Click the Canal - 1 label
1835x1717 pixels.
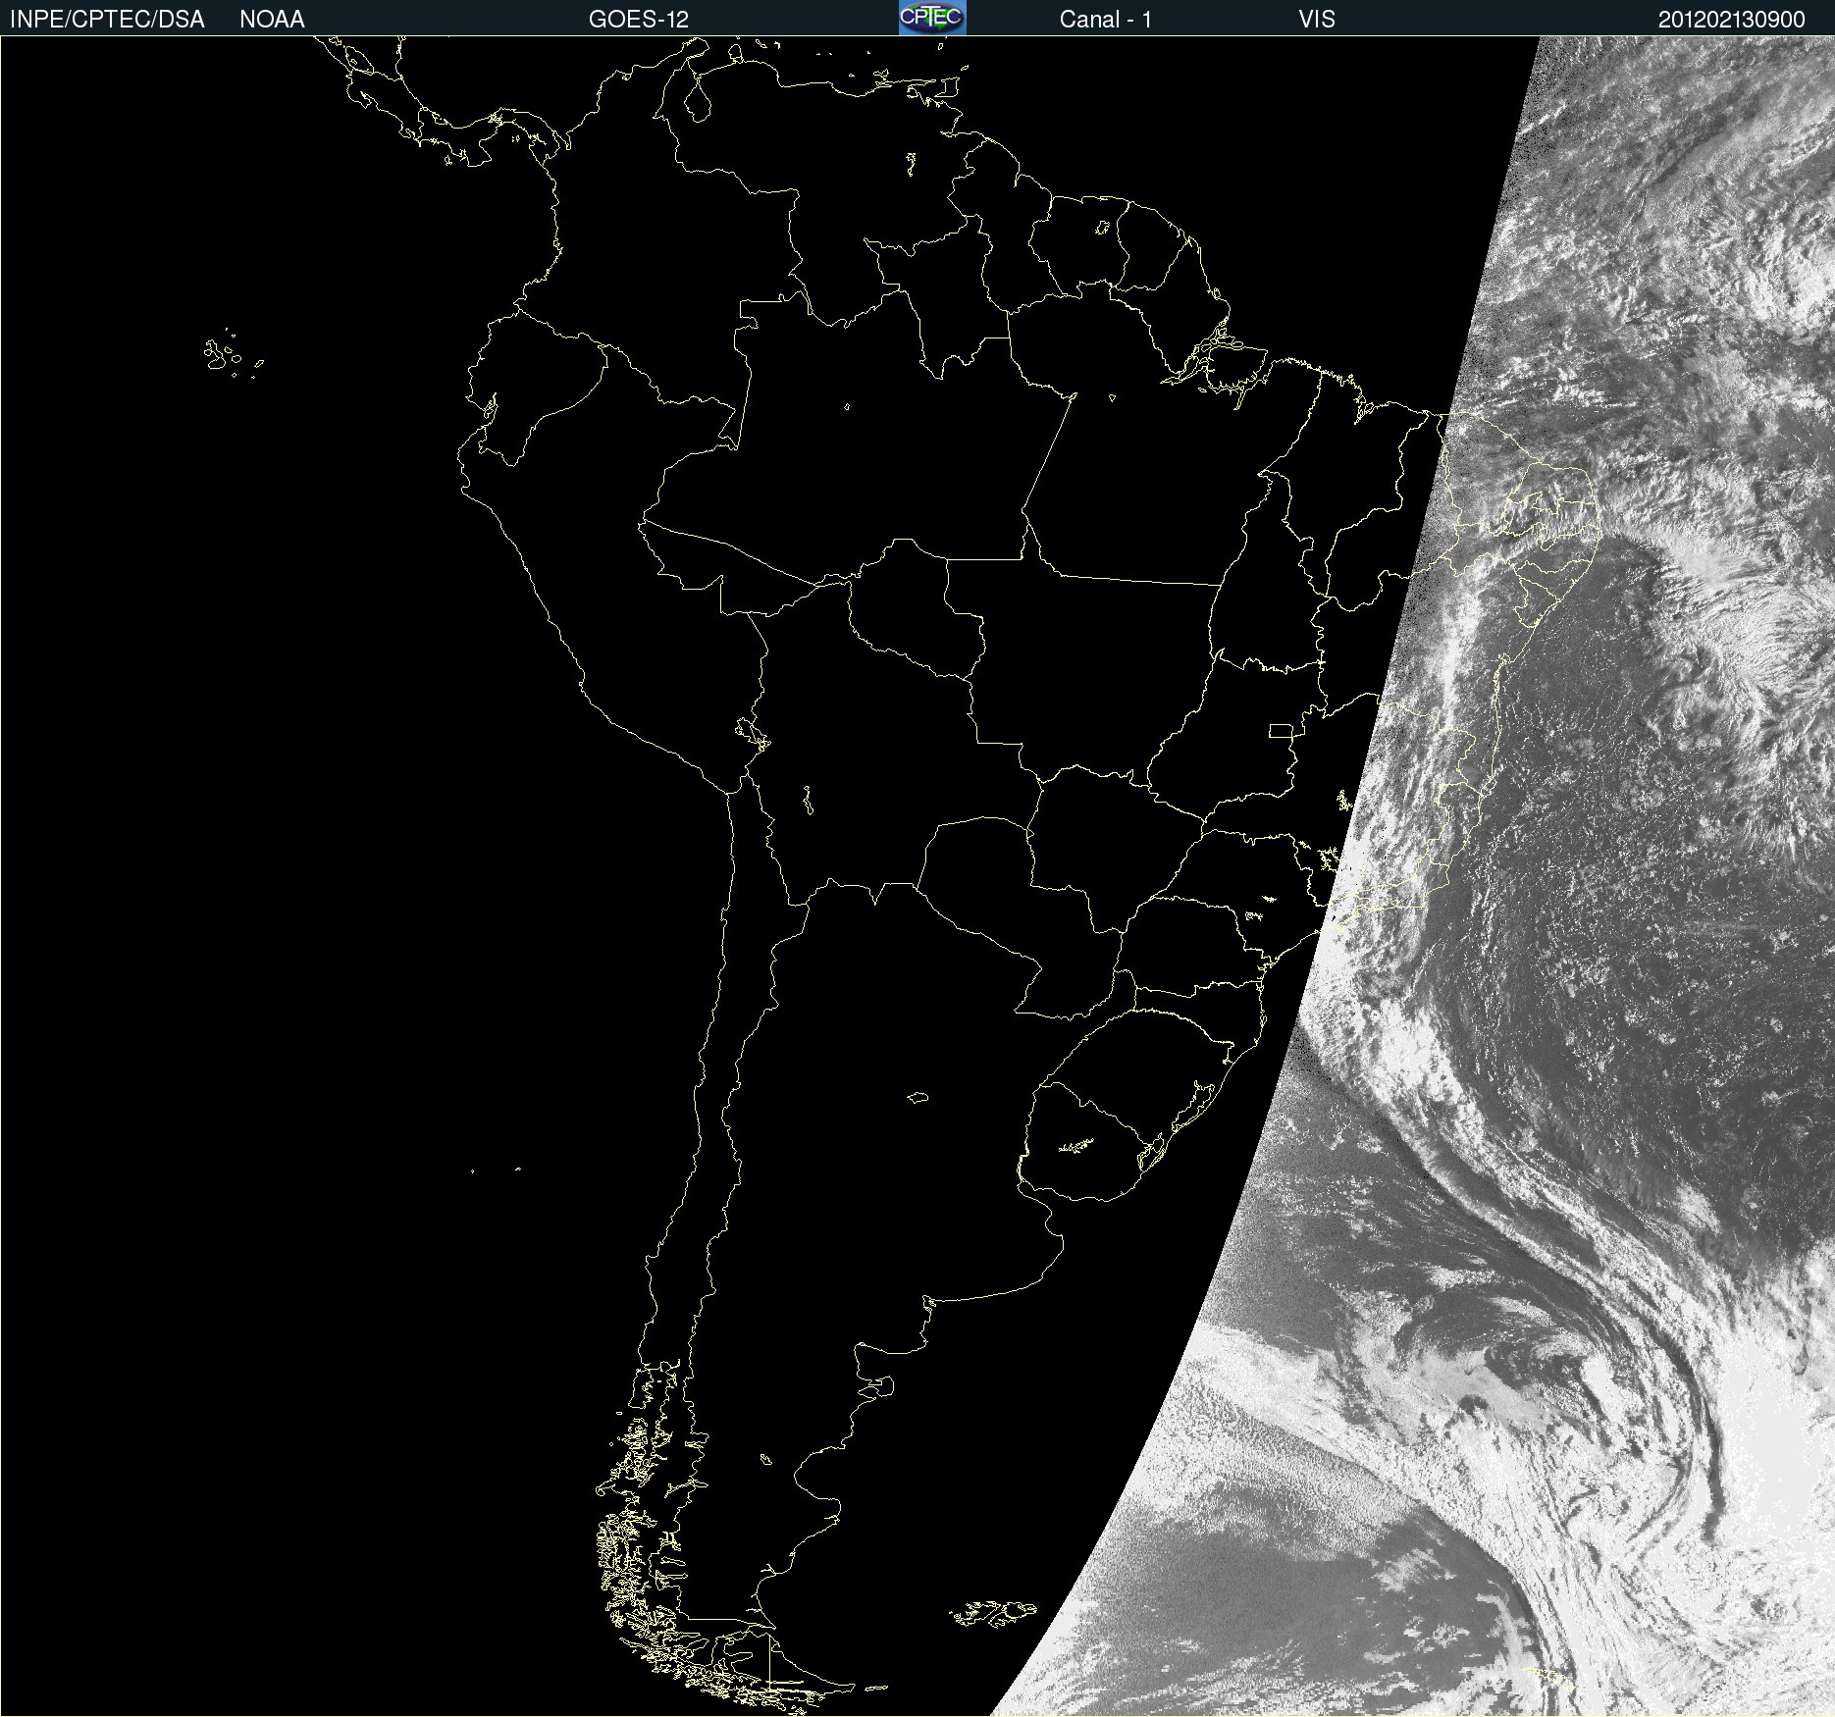tap(1106, 20)
